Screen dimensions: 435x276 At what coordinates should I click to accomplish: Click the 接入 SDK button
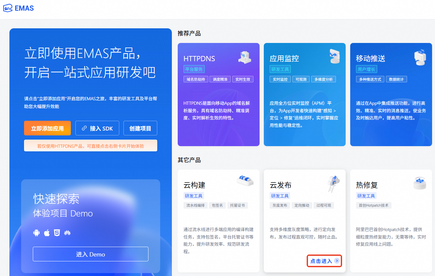coord(97,128)
